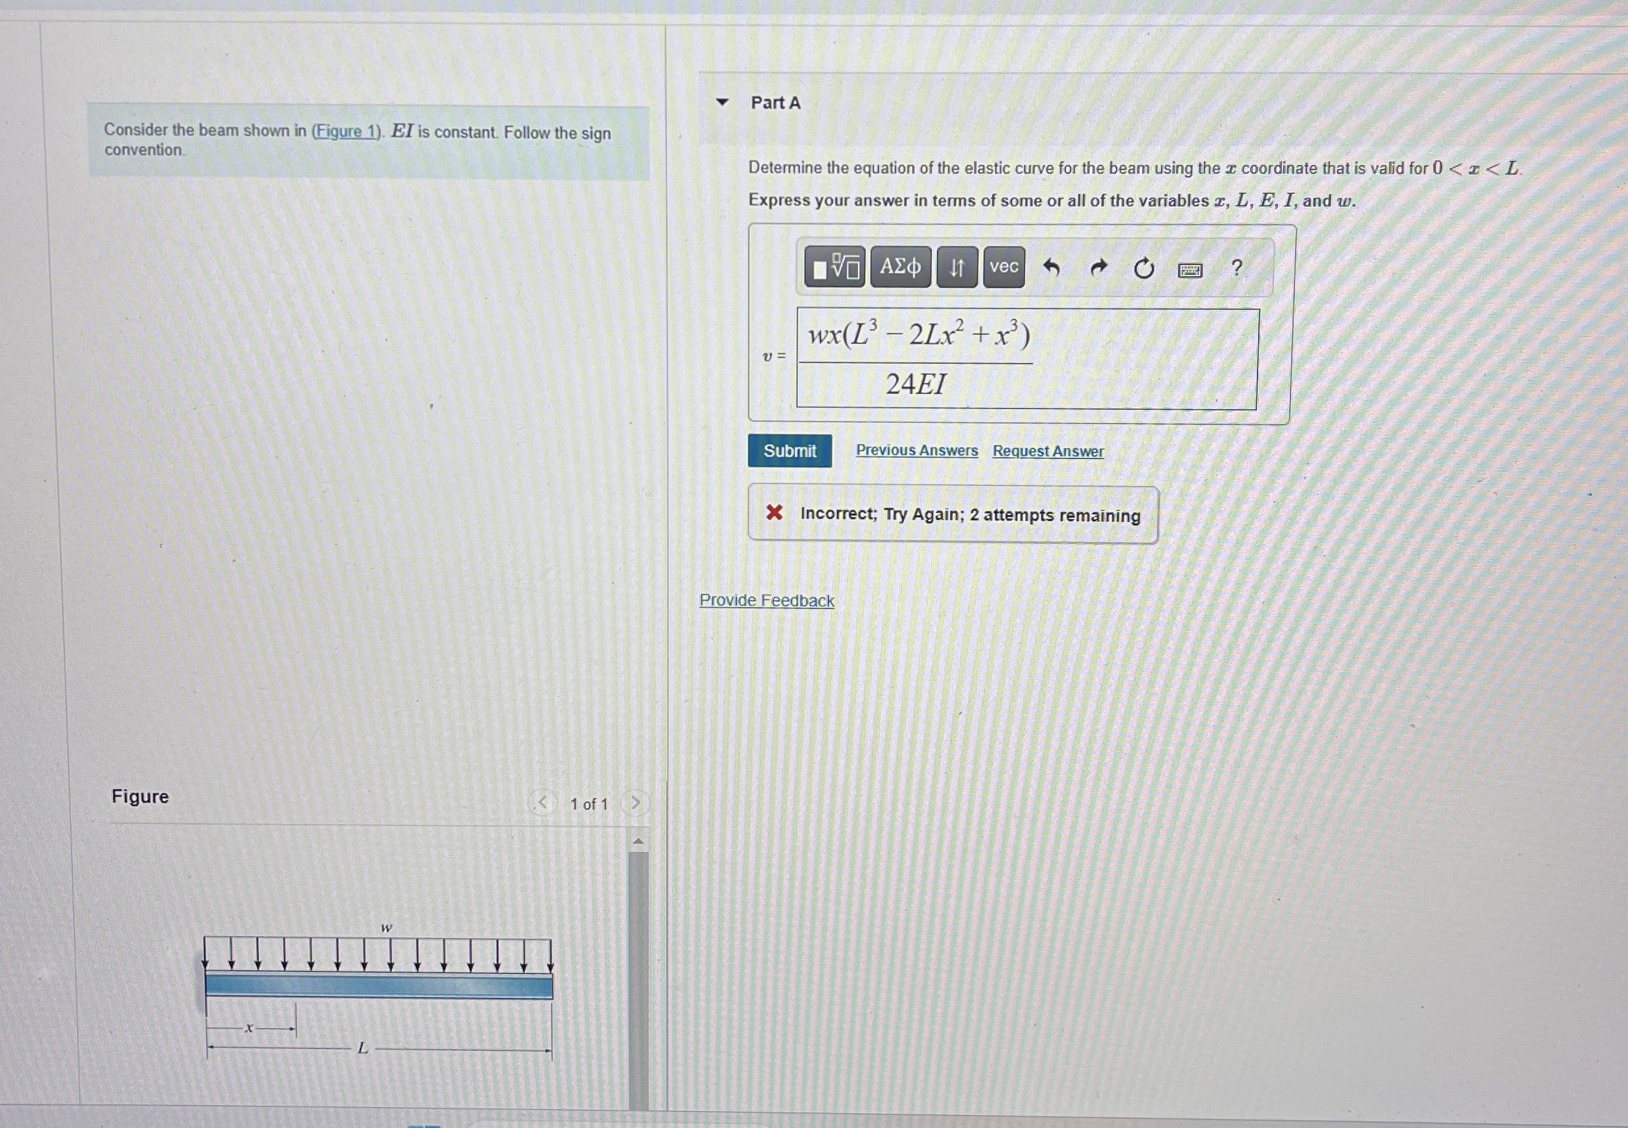Click inside the answer equation input box
1628x1128 pixels.
coord(1025,358)
